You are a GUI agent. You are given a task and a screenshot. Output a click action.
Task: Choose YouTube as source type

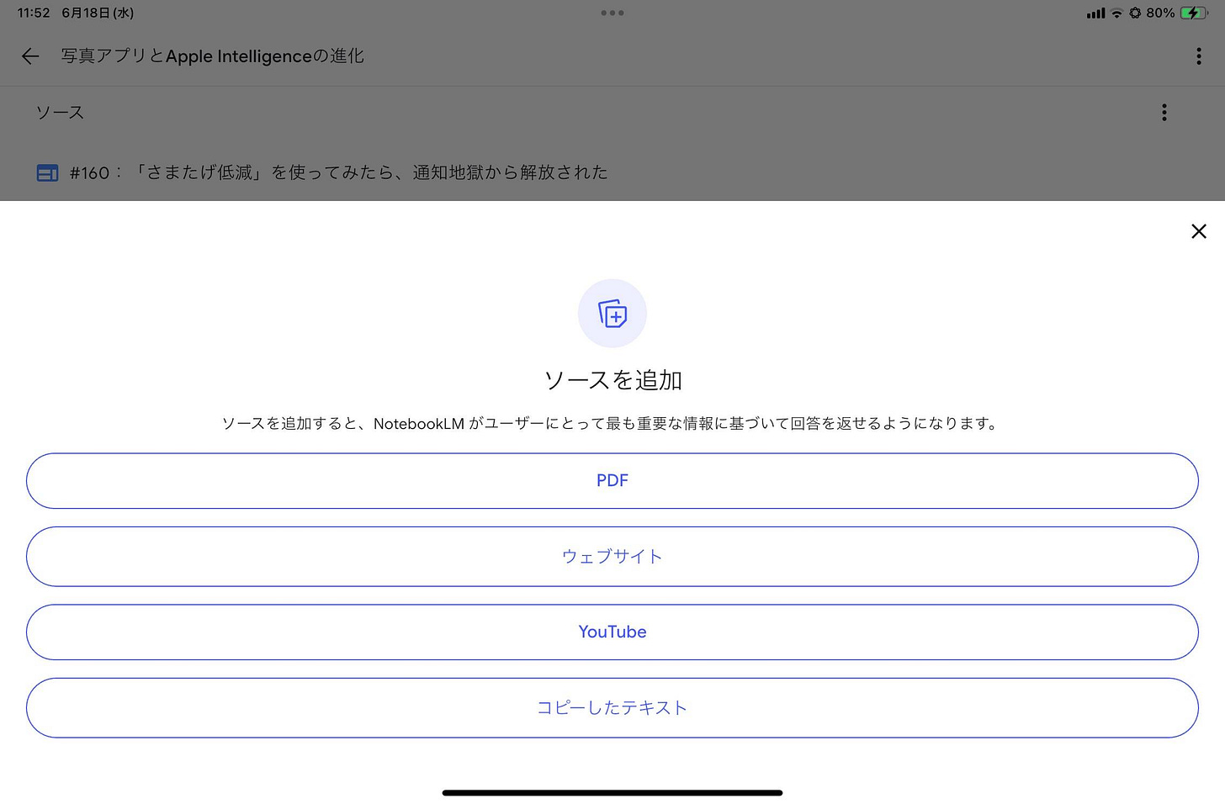[x=612, y=632]
